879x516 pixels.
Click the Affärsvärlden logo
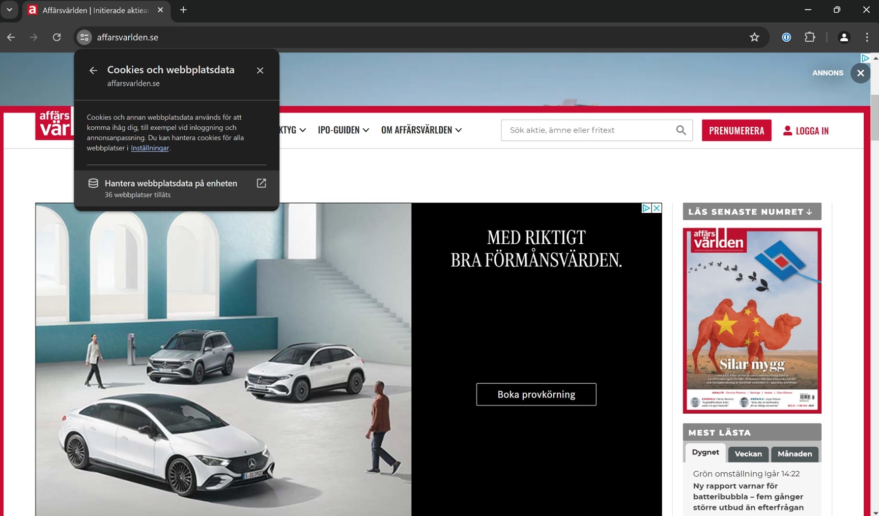click(x=54, y=124)
